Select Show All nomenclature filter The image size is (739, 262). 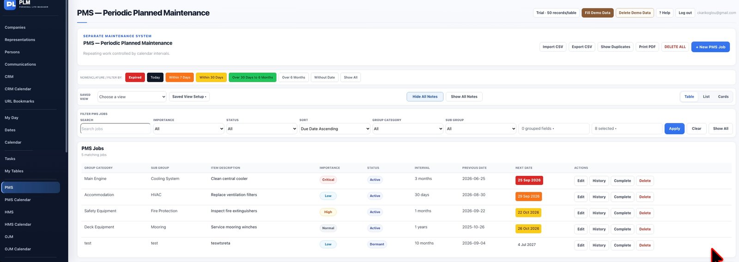(351, 77)
